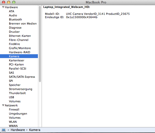Select SAS in the sidebar

click(11, 73)
